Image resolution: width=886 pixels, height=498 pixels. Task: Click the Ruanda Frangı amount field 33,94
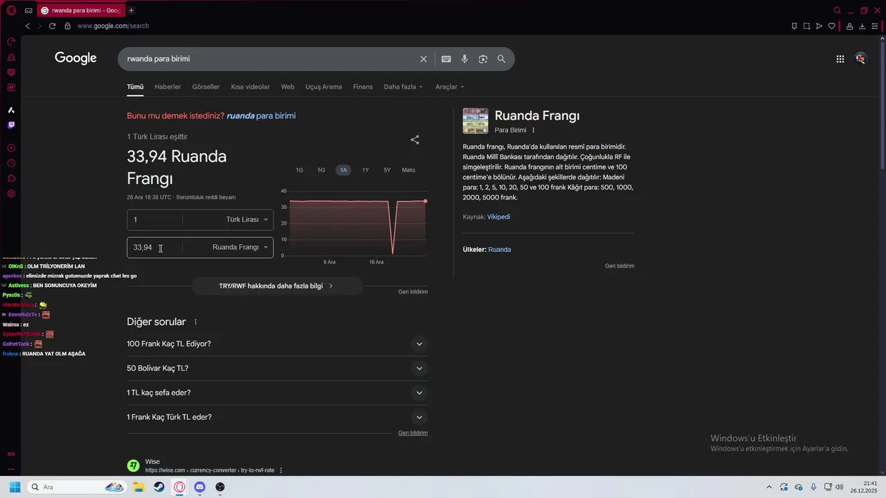[x=154, y=248]
